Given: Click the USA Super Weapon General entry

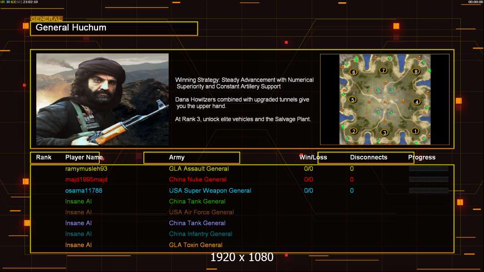Looking at the screenshot, I should pyautogui.click(x=210, y=191).
